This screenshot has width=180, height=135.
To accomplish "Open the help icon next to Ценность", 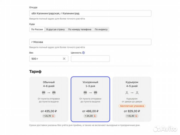I will [83, 53].
